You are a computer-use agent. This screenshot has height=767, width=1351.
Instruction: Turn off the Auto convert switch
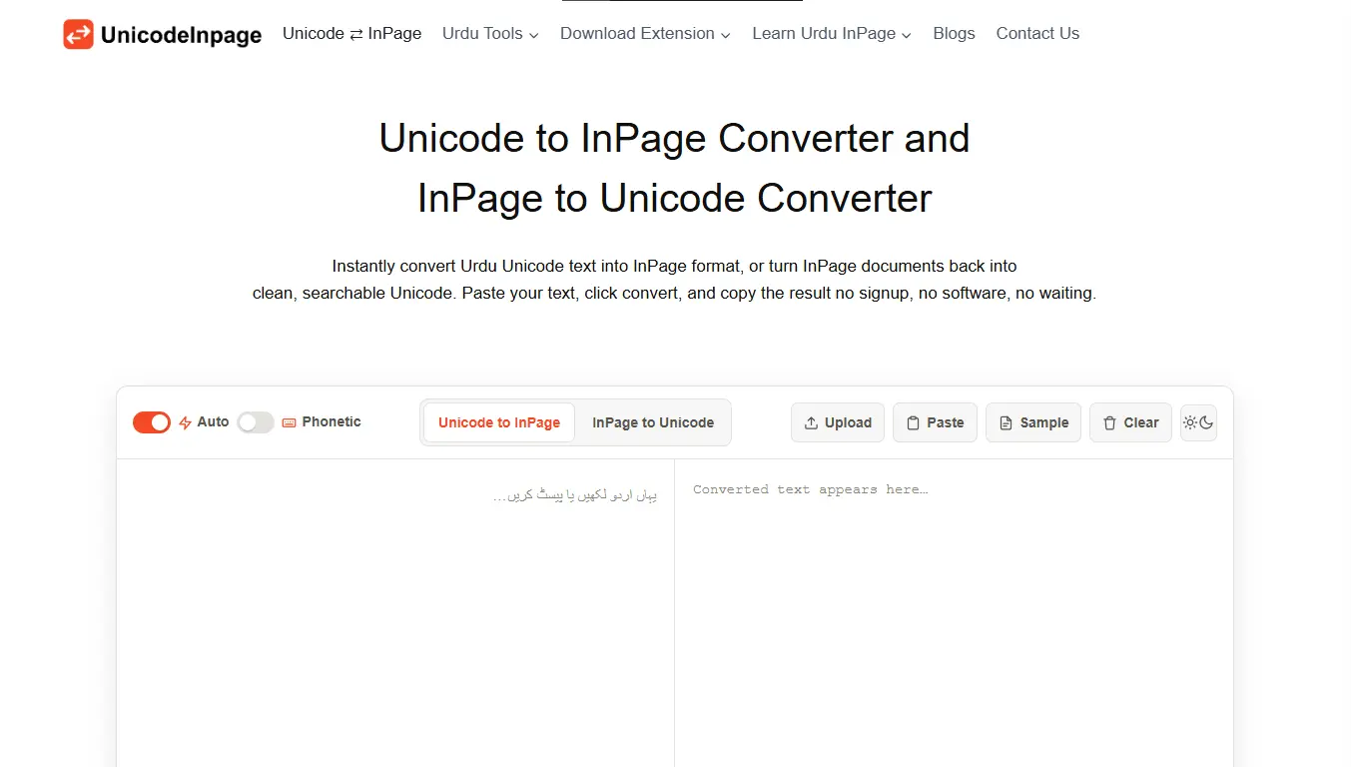click(152, 422)
